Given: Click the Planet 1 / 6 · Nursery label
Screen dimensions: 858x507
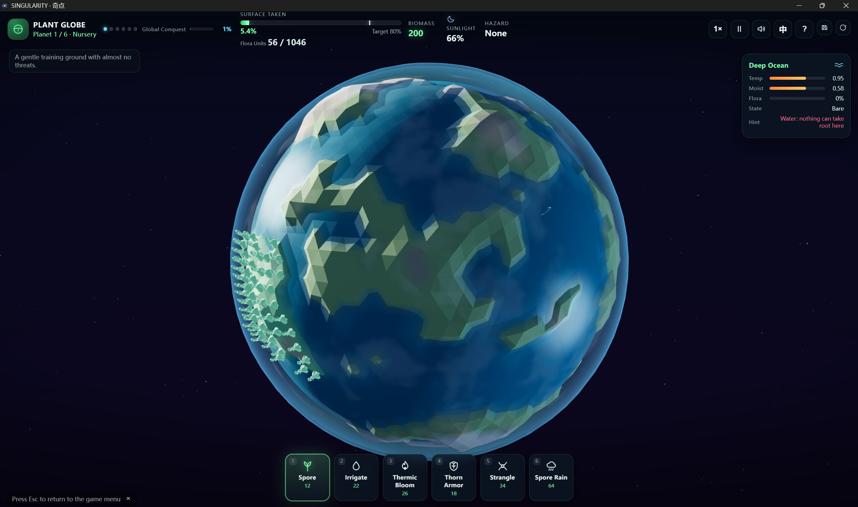Looking at the screenshot, I should tap(65, 34).
